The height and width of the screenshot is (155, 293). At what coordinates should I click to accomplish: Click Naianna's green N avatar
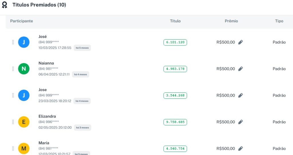point(24,69)
